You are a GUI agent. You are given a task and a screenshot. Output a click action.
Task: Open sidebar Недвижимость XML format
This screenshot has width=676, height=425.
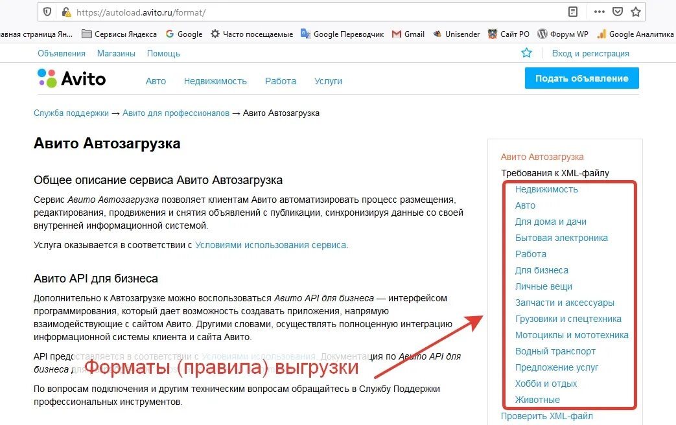[x=546, y=189]
